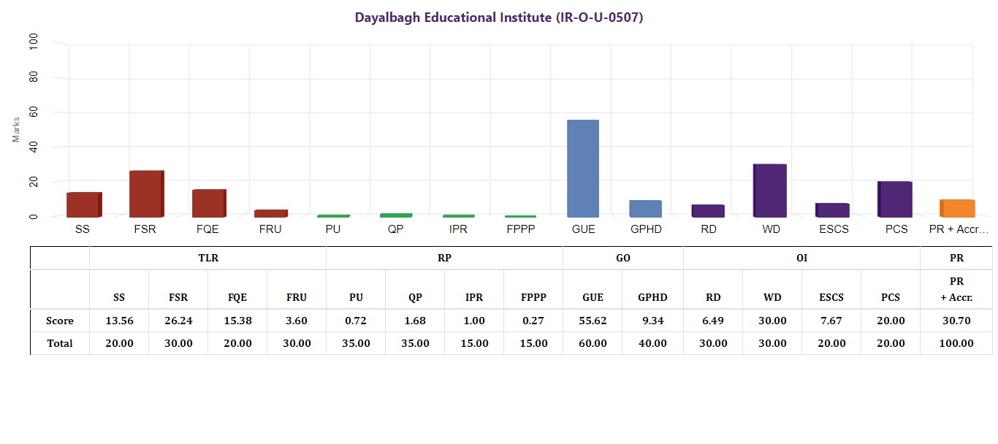Click the chart title Dayalbagh Educational Institute
Viewport: 998px width, 444px height.
499,18
